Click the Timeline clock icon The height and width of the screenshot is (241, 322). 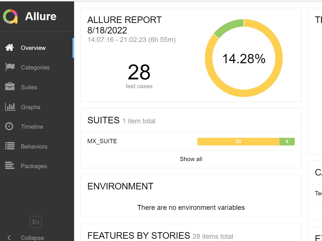[x=9, y=126]
